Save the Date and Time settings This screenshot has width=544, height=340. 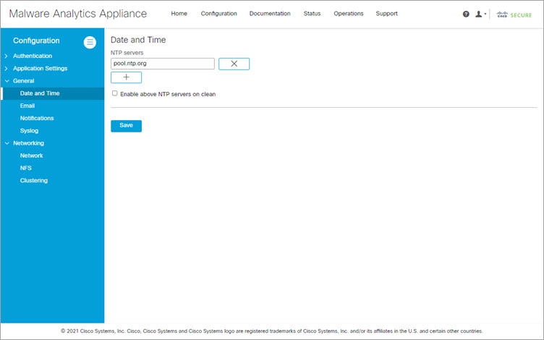tap(127, 126)
